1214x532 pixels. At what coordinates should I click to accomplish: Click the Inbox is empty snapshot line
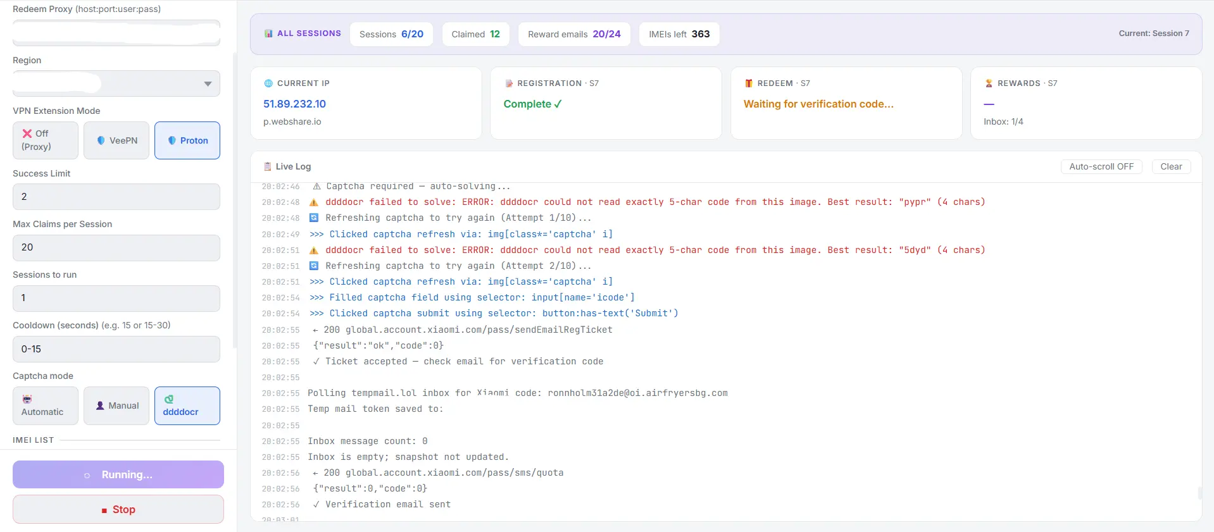[x=408, y=457]
